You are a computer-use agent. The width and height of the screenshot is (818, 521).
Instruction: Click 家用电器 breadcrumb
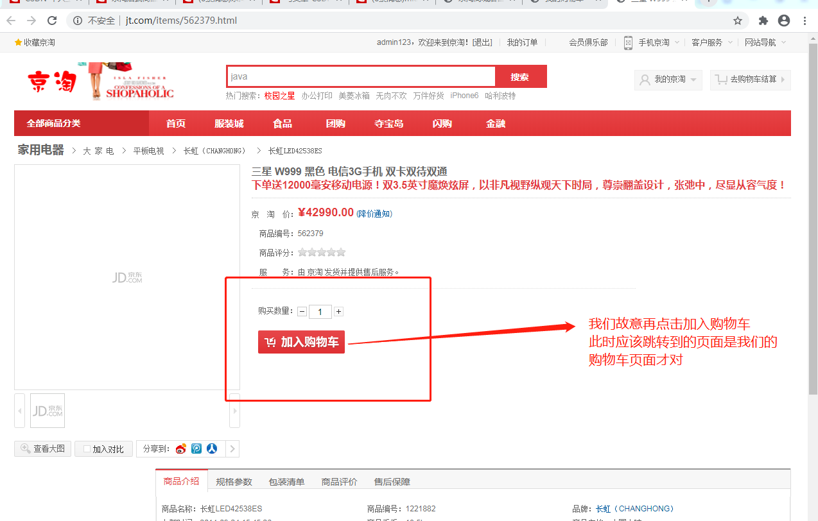pyautogui.click(x=41, y=150)
